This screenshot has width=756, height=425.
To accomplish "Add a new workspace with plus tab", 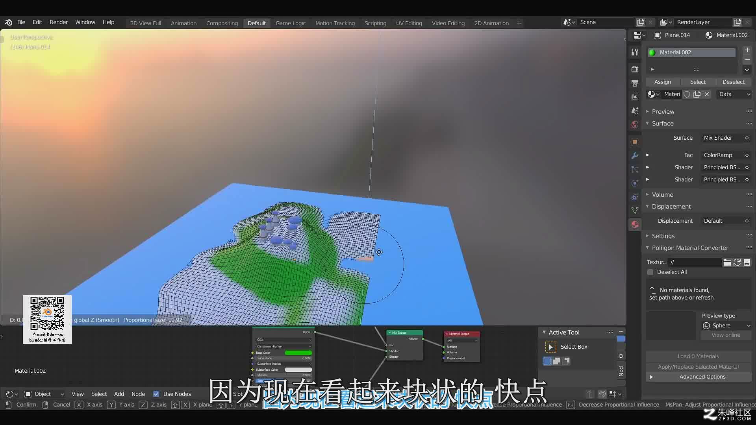I will [519, 23].
